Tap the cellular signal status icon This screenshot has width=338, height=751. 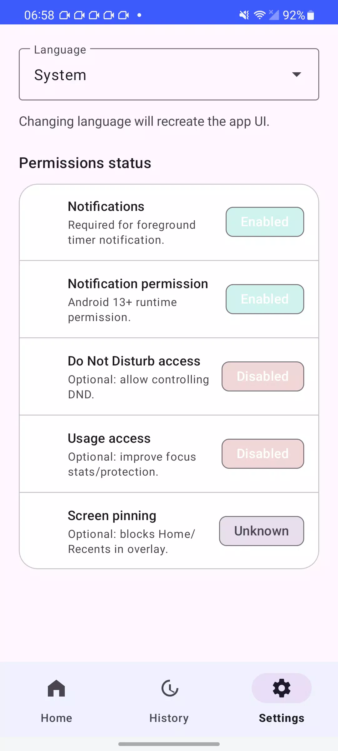point(274,15)
